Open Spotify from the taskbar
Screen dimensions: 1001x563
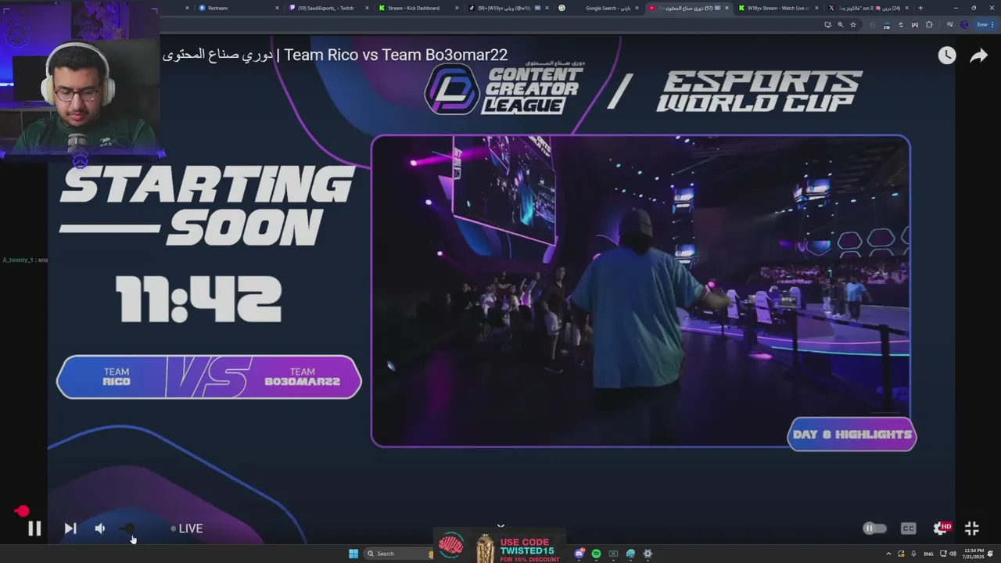coord(596,554)
